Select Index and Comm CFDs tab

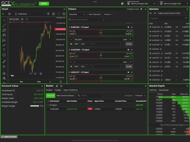[169, 13]
